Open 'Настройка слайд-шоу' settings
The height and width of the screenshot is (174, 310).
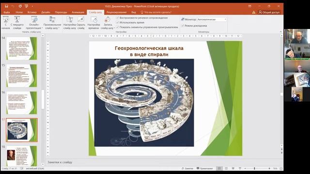click(70, 23)
